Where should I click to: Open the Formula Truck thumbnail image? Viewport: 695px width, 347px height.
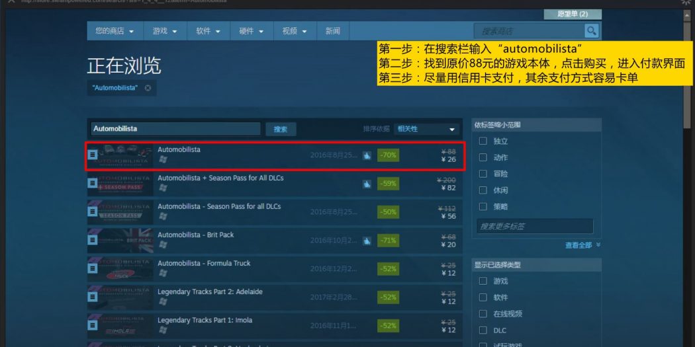coord(120,268)
